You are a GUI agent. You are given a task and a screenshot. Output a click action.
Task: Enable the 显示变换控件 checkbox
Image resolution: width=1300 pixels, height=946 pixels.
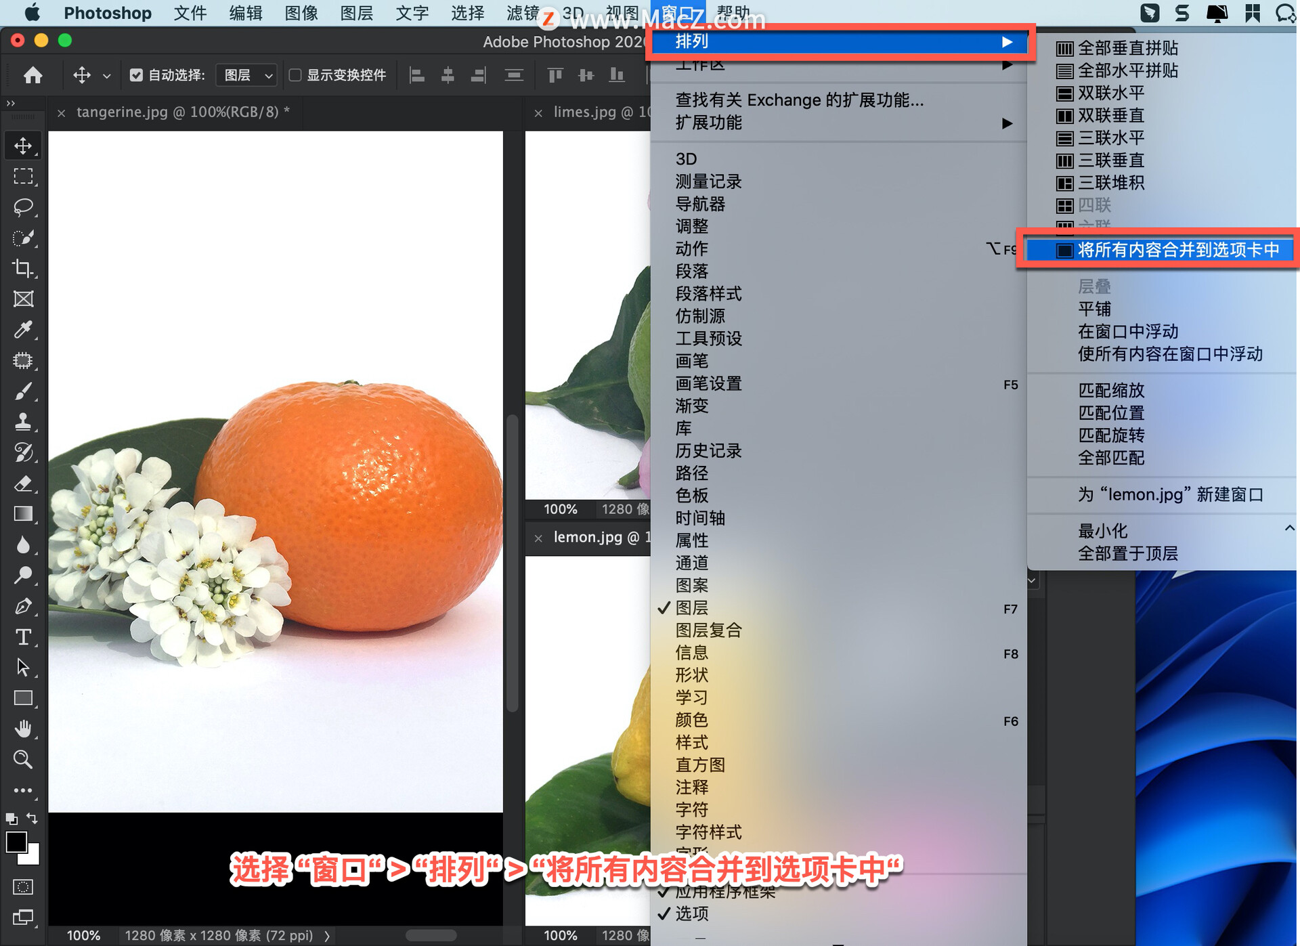pos(296,74)
